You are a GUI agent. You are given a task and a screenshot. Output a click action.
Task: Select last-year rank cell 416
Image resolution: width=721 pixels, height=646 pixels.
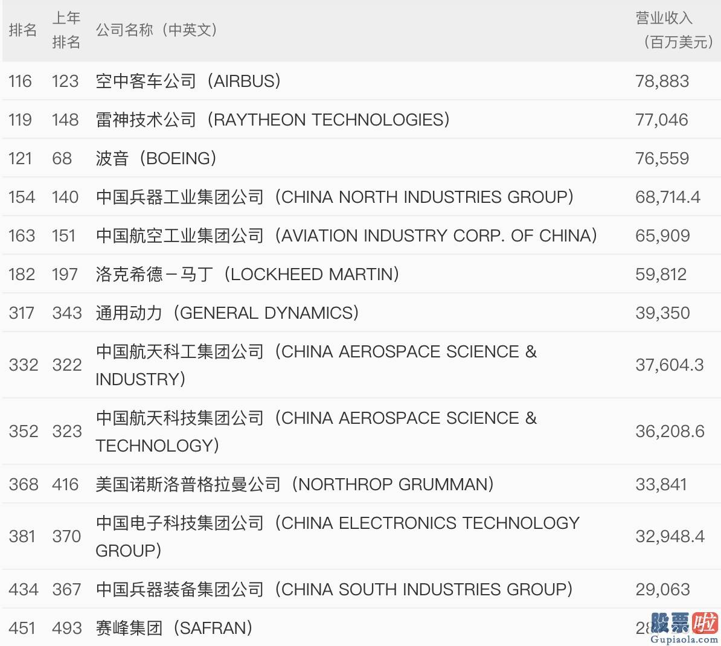pyautogui.click(x=65, y=484)
